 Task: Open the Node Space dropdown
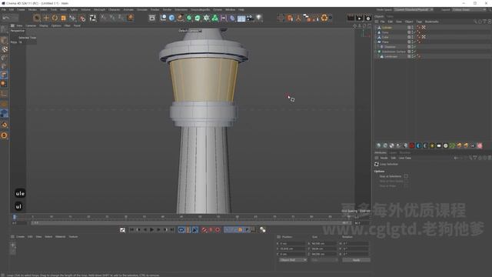point(414,10)
